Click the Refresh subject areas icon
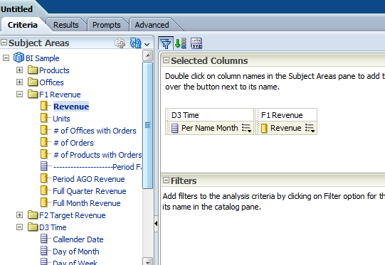Image resolution: width=385 pixels, height=265 pixels. pos(135,43)
